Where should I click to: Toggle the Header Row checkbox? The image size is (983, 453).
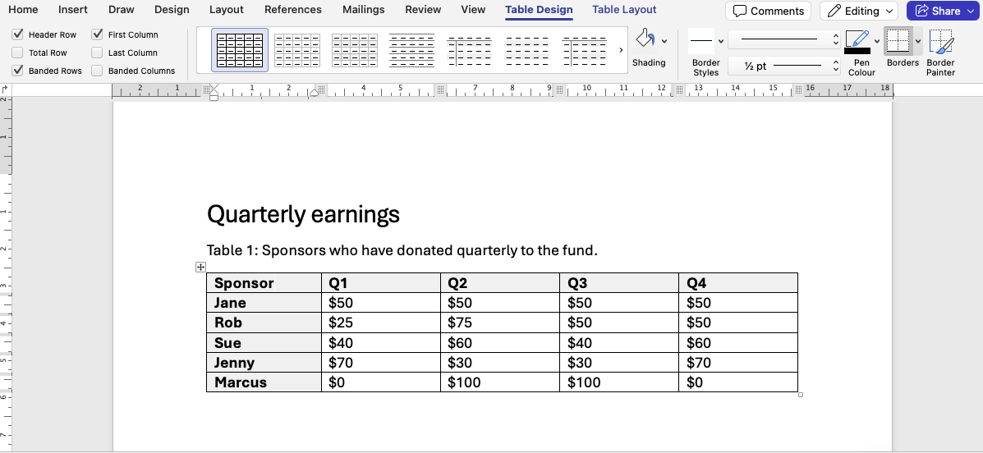coord(17,34)
